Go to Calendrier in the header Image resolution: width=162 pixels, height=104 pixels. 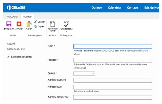coord(115,8)
